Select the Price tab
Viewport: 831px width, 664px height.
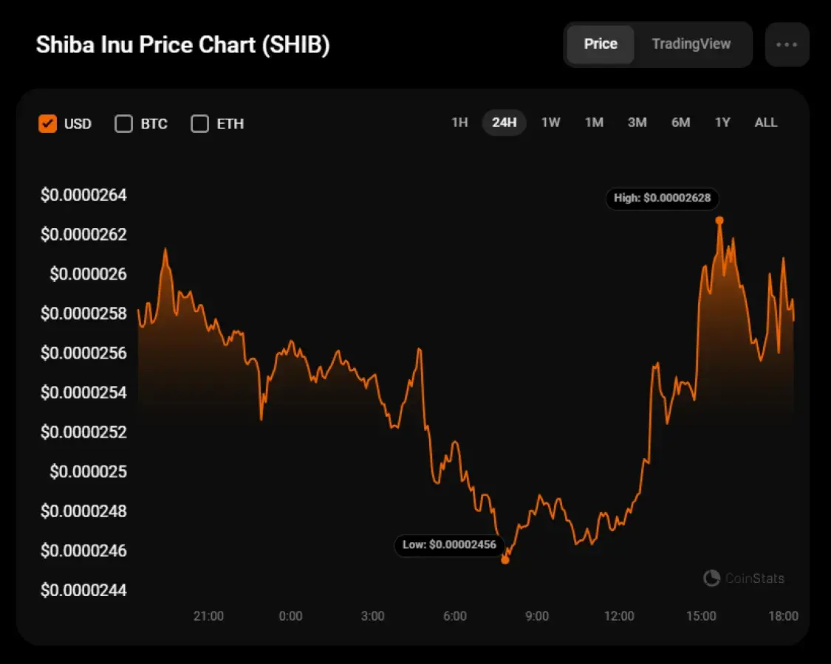[x=600, y=44]
